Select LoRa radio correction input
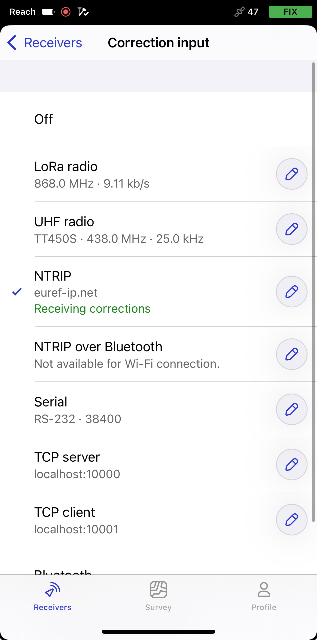317x640 pixels. pyautogui.click(x=137, y=174)
